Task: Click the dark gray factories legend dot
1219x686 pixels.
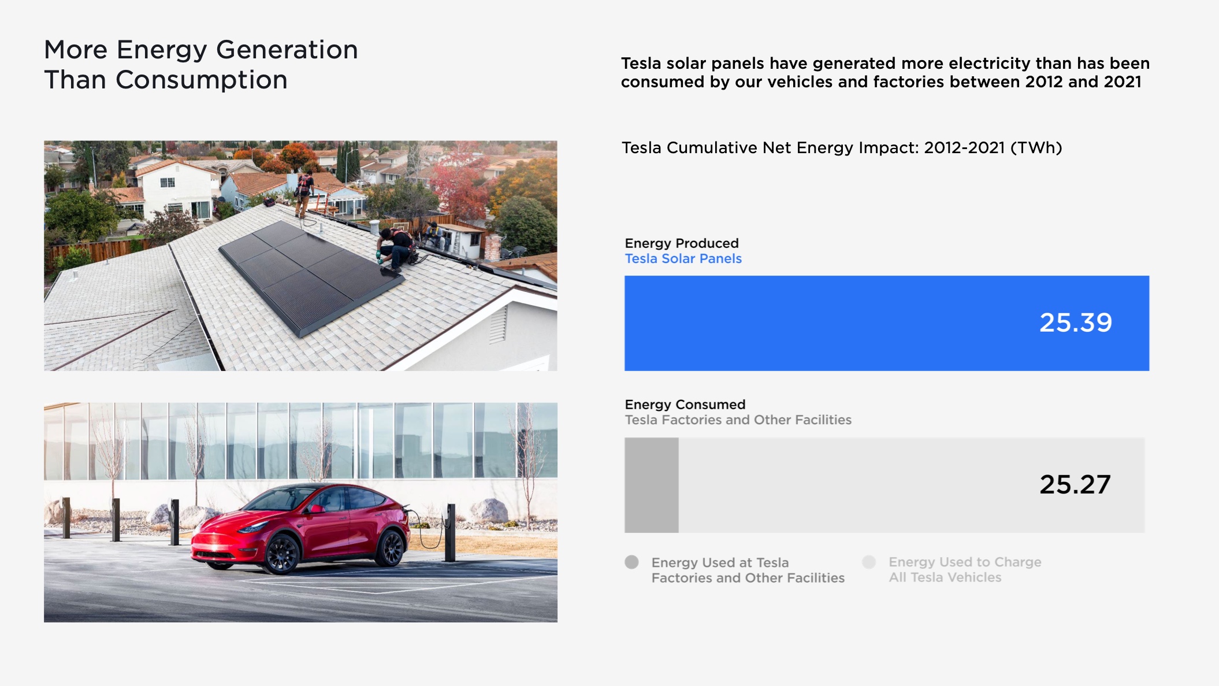Action: click(x=631, y=562)
